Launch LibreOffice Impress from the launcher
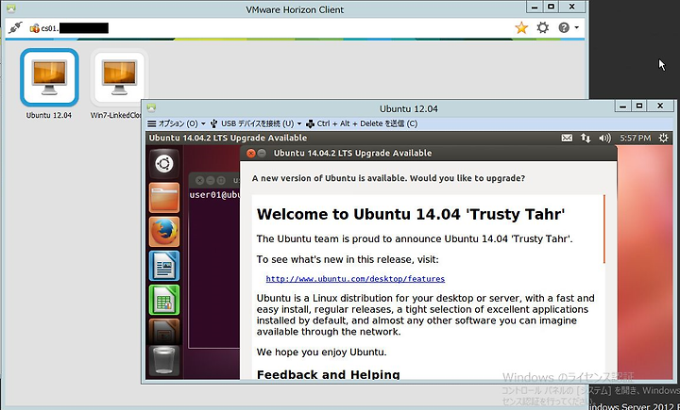 click(164, 331)
